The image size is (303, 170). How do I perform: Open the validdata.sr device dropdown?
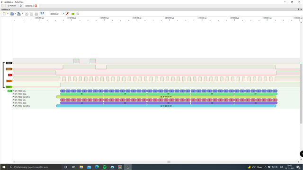point(56,14)
